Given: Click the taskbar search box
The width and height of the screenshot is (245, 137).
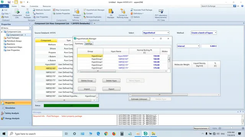Looking at the screenshot, I should coord(35,134).
